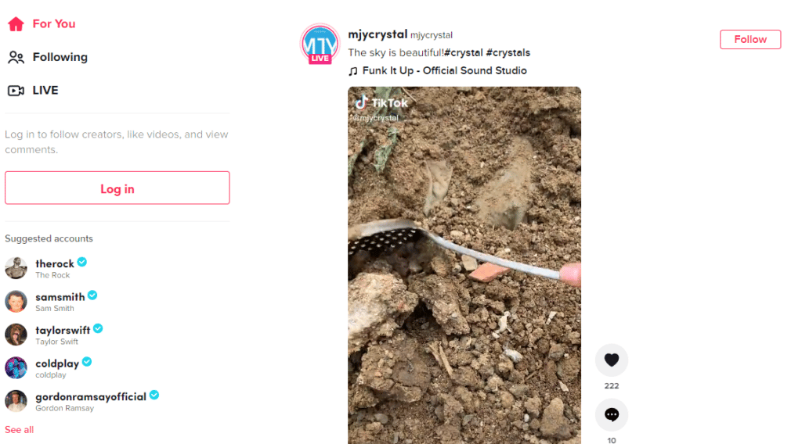Open comments via the speech bubble icon

click(611, 414)
